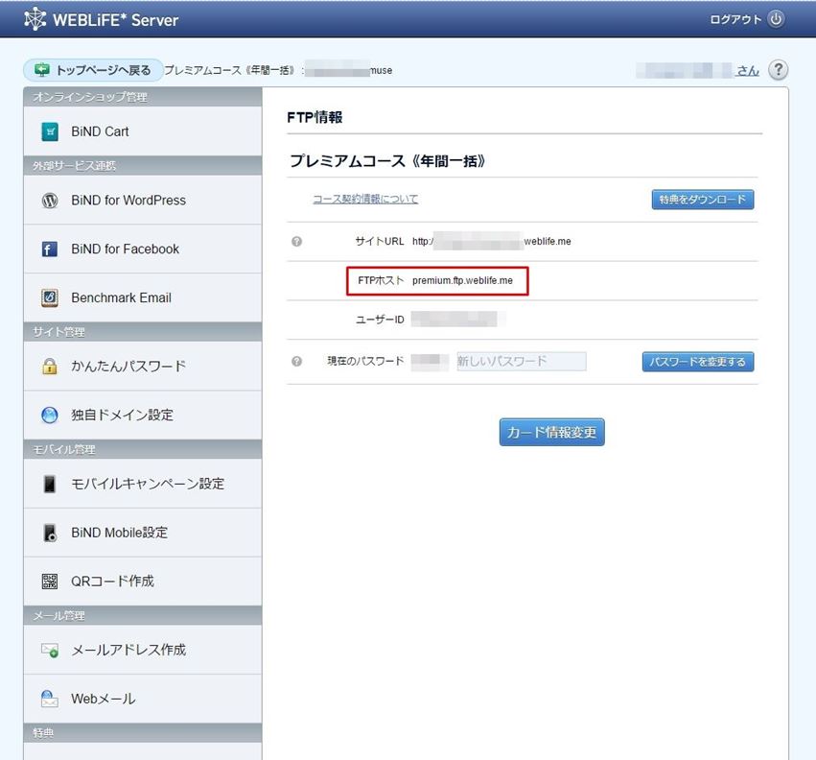
Task: Open Benchmark Email menu item
Action: pyautogui.click(x=143, y=297)
